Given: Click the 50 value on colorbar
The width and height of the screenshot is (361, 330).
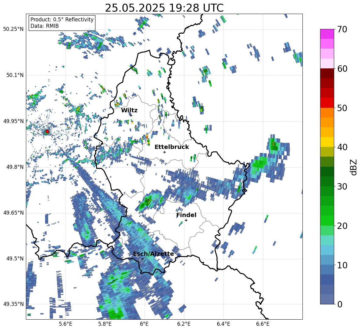Looking at the screenshot, I should pyautogui.click(x=342, y=108).
